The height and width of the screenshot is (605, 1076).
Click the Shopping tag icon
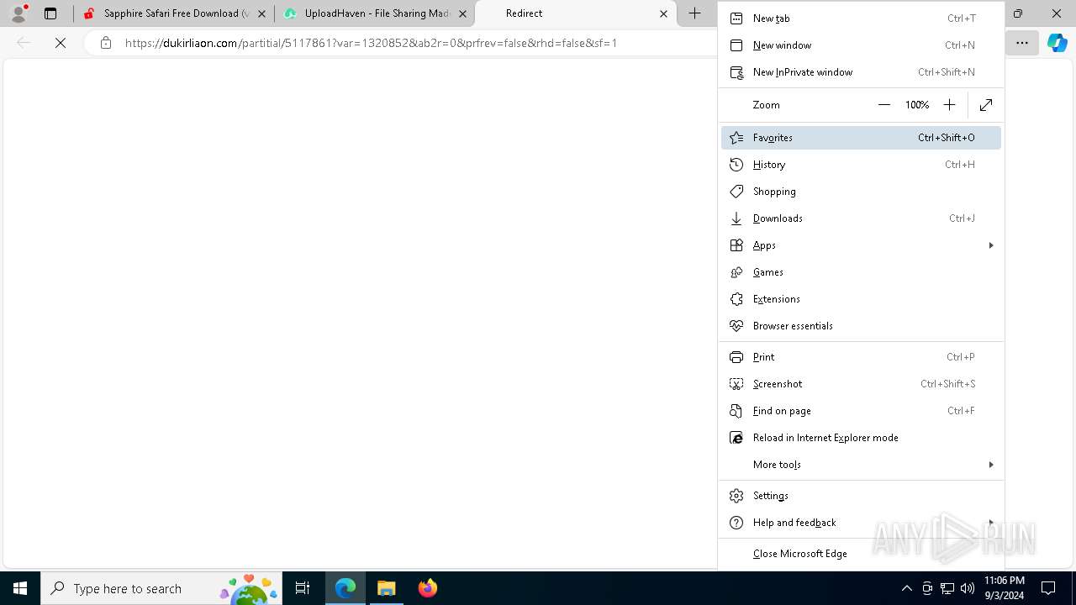(736, 192)
